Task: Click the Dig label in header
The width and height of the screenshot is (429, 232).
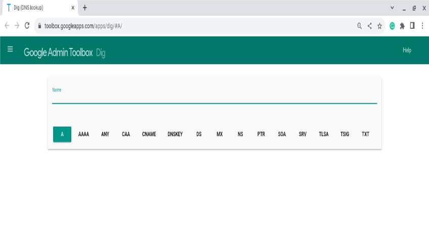Action: click(x=101, y=53)
